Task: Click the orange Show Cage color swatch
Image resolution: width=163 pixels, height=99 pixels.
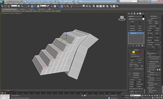Action: point(157,70)
